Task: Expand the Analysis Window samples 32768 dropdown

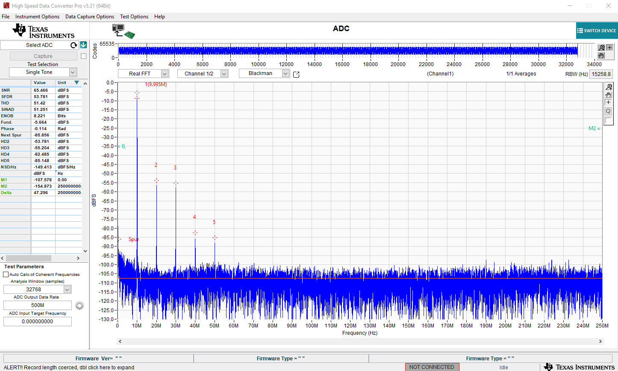Action: pyautogui.click(x=67, y=290)
